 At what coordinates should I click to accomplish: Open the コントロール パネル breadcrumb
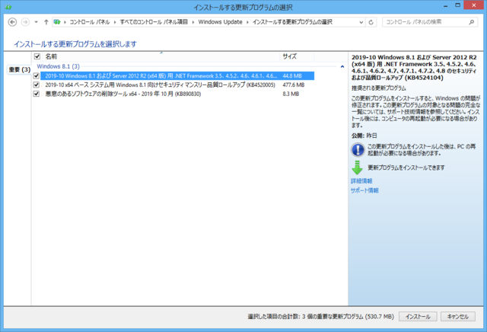(90, 22)
